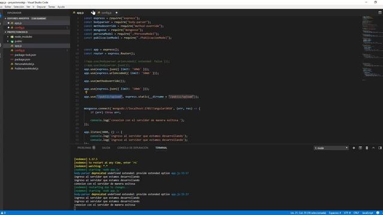Open the Depurar menu
The height and width of the screenshot is (215, 383).
click(x=41, y=7)
